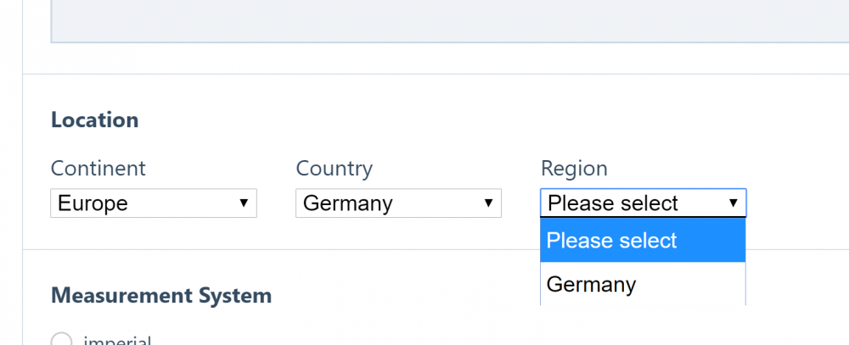Click the Europe text in Continent select
The width and height of the screenshot is (849, 345).
(x=93, y=203)
